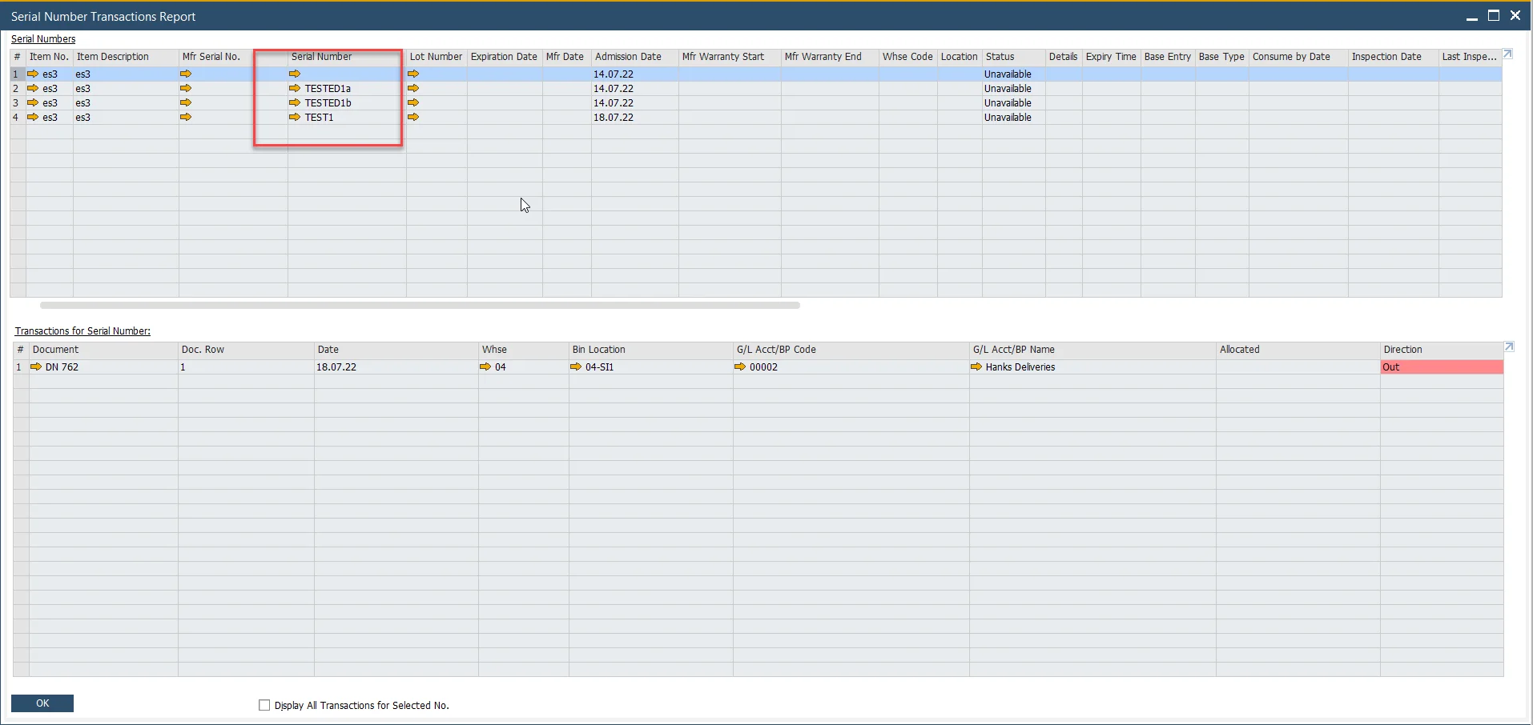Open bin location 04-SI1 link arrow

pos(577,367)
